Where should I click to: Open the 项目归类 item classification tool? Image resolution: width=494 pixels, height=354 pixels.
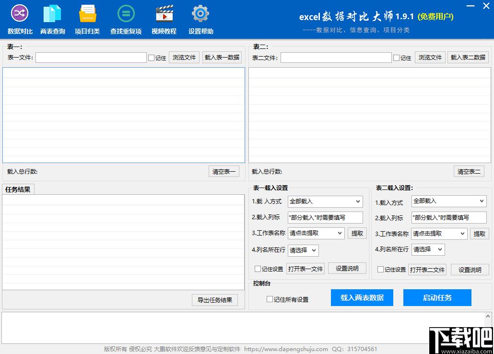coord(87,19)
